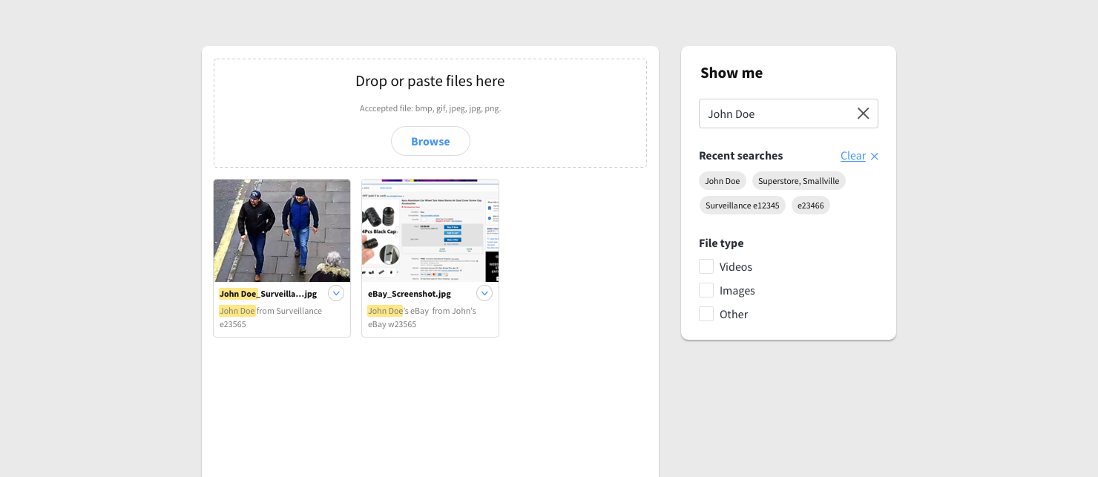
Task: Click the Browse button to upload files
Action: point(430,141)
